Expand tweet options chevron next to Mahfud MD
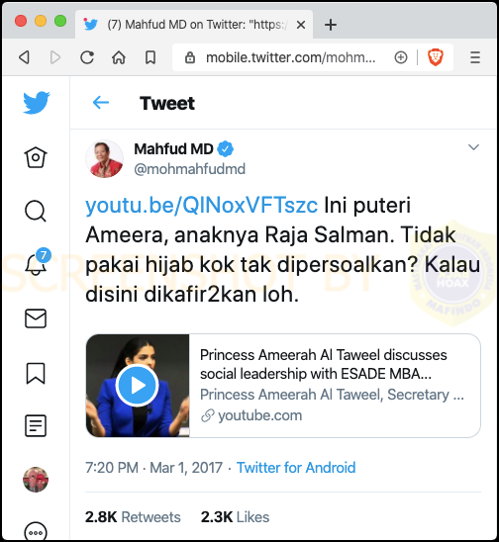 473,147
